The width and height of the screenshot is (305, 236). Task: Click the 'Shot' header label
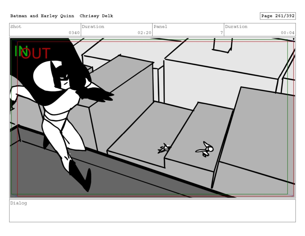click(16, 26)
